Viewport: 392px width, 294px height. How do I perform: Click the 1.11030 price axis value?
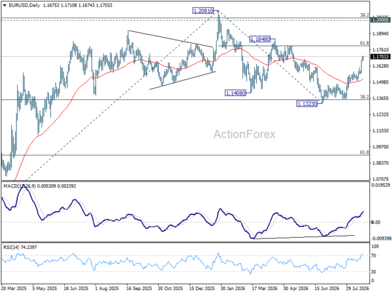380,131
